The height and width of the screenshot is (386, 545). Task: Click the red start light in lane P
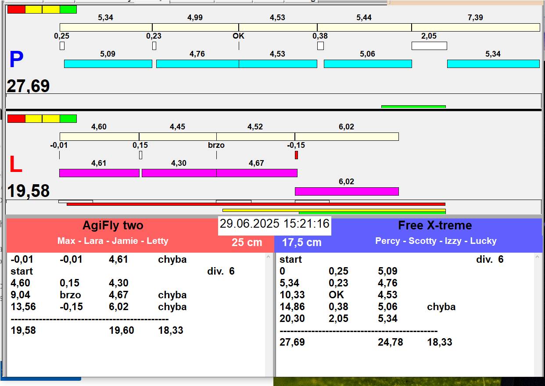click(16, 9)
